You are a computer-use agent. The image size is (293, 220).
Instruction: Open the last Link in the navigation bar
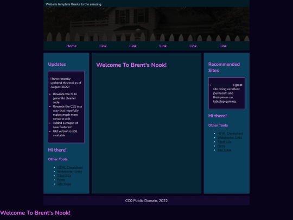click(223, 46)
